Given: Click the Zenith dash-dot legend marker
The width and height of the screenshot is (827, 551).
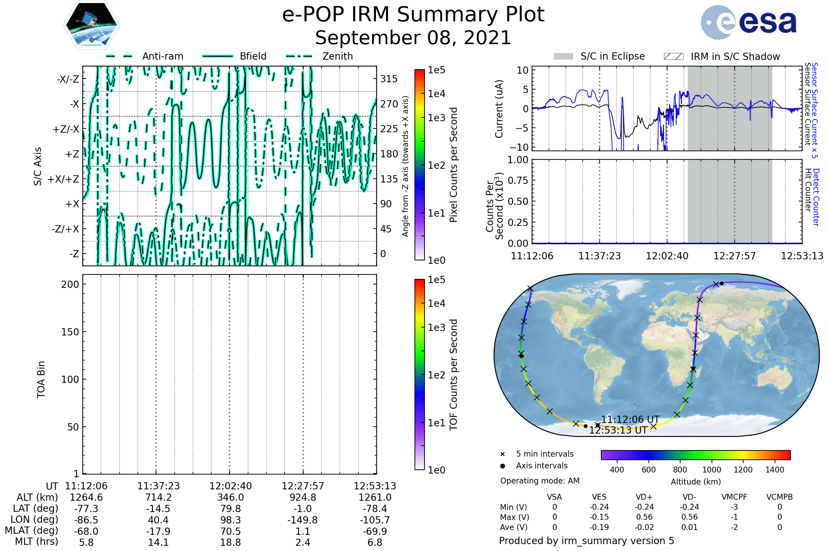Looking at the screenshot, I should tap(299, 56).
